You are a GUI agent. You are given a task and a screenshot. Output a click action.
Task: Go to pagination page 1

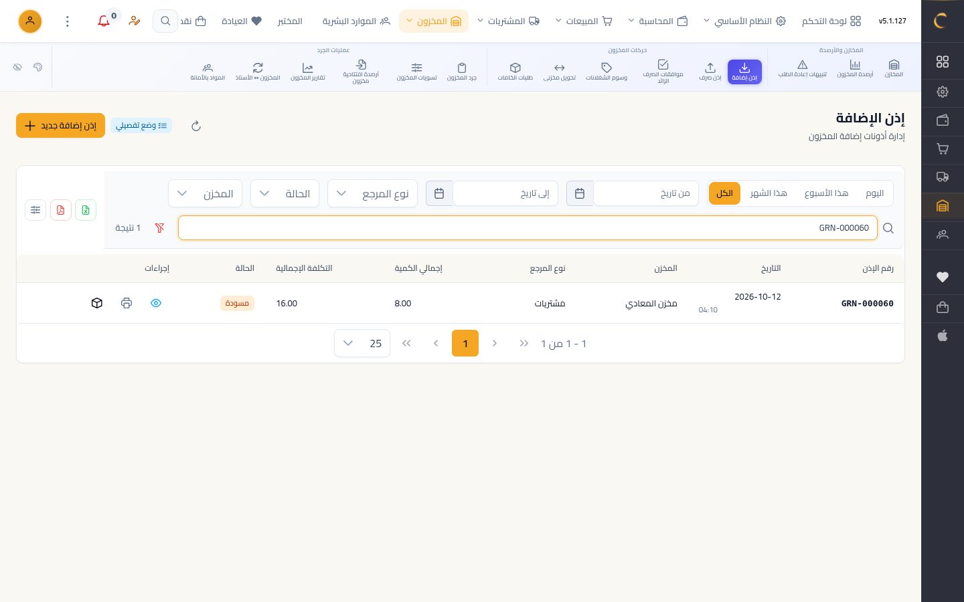coord(465,343)
